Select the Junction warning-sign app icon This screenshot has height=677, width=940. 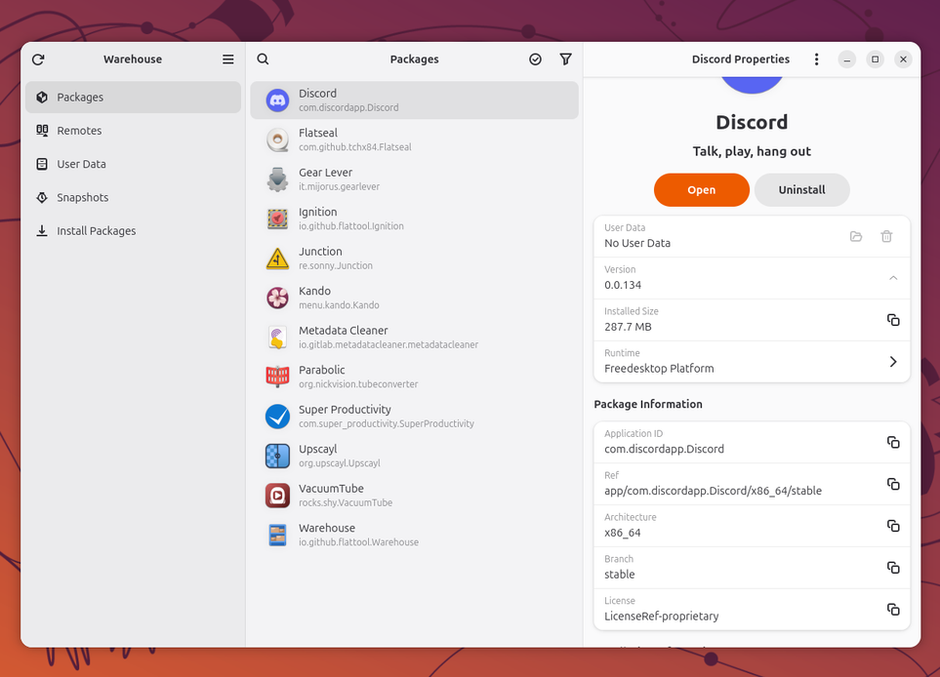tap(277, 259)
